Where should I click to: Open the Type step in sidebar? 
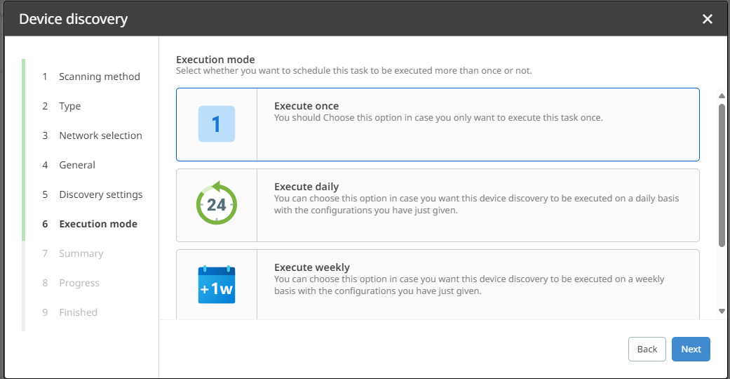tap(69, 106)
